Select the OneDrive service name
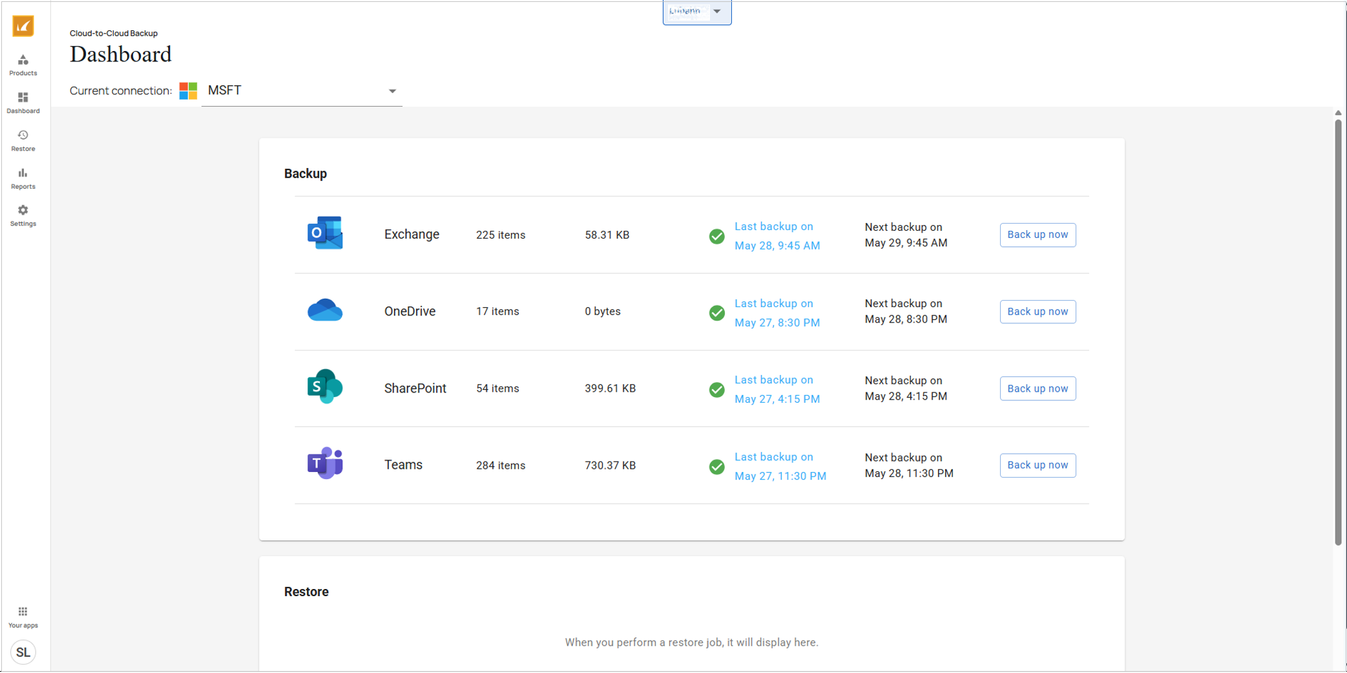The width and height of the screenshot is (1347, 673). [x=410, y=311]
